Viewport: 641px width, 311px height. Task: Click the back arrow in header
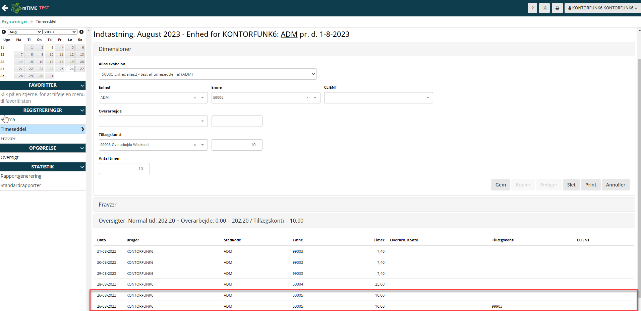coord(5,8)
